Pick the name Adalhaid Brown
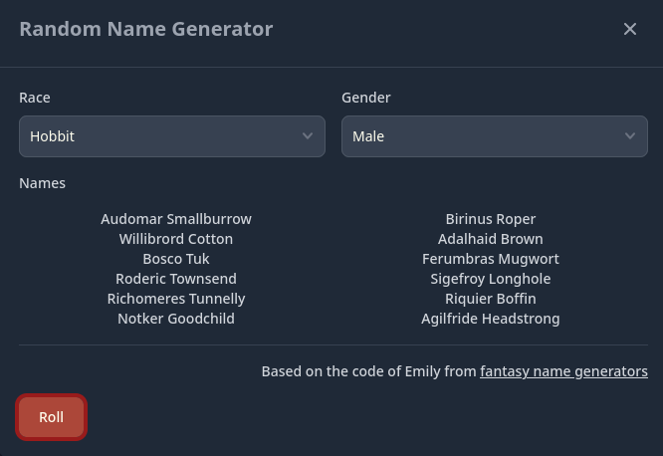The height and width of the screenshot is (456, 663). 491,239
